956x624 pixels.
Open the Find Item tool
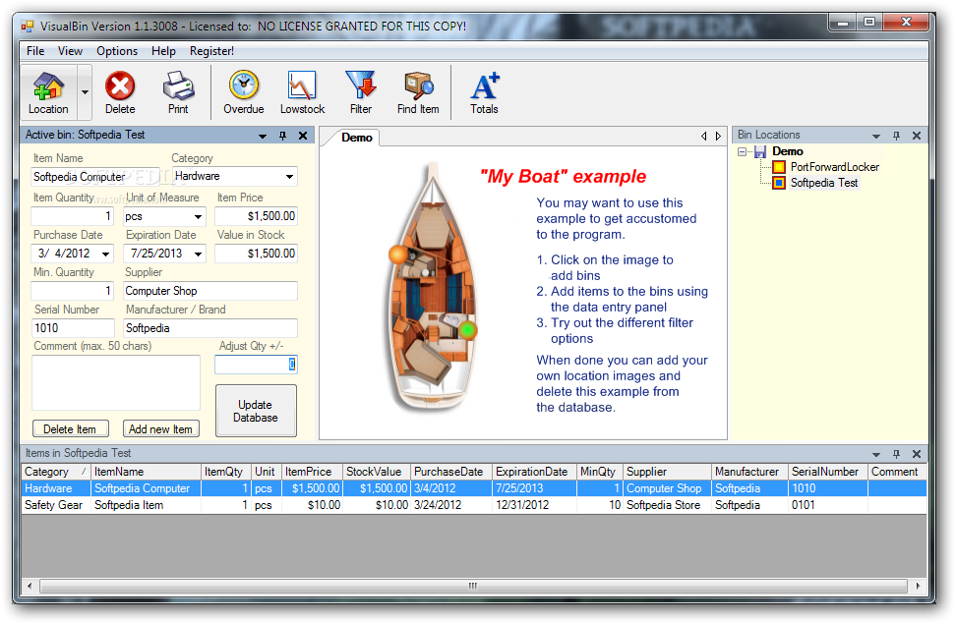(x=418, y=92)
